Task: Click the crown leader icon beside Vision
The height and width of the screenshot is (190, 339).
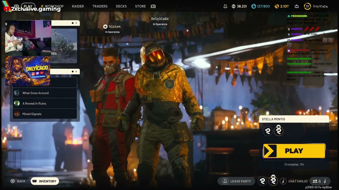Action: pyautogui.click(x=105, y=26)
